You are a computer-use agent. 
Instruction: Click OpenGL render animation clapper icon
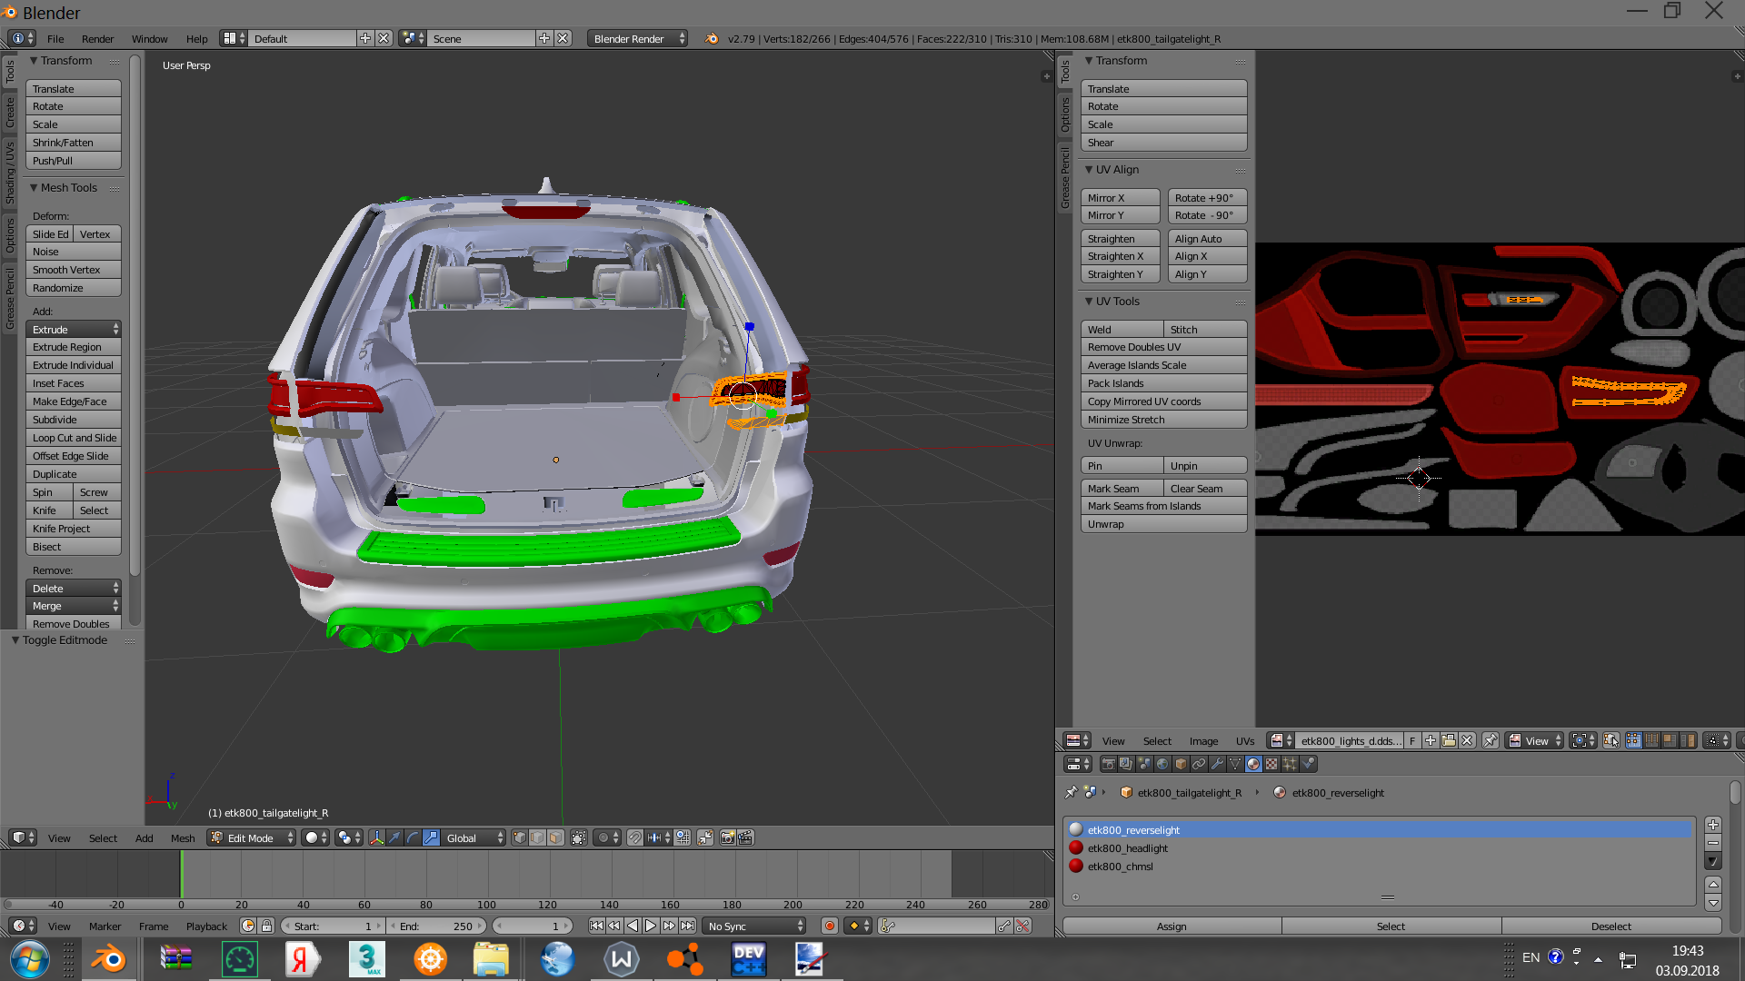click(745, 837)
